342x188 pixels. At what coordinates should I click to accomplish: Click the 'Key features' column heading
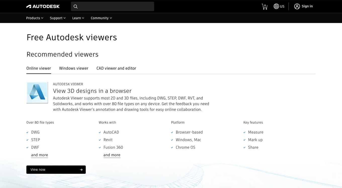coord(253,122)
